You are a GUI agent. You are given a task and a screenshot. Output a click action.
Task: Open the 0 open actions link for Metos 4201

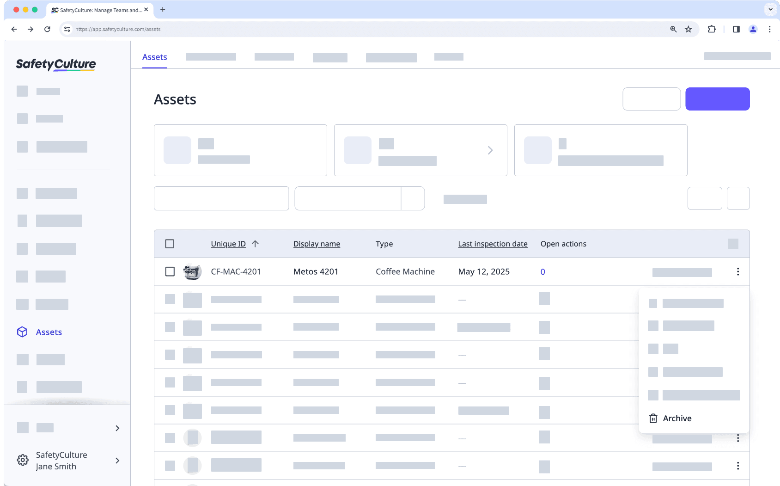pyautogui.click(x=542, y=272)
